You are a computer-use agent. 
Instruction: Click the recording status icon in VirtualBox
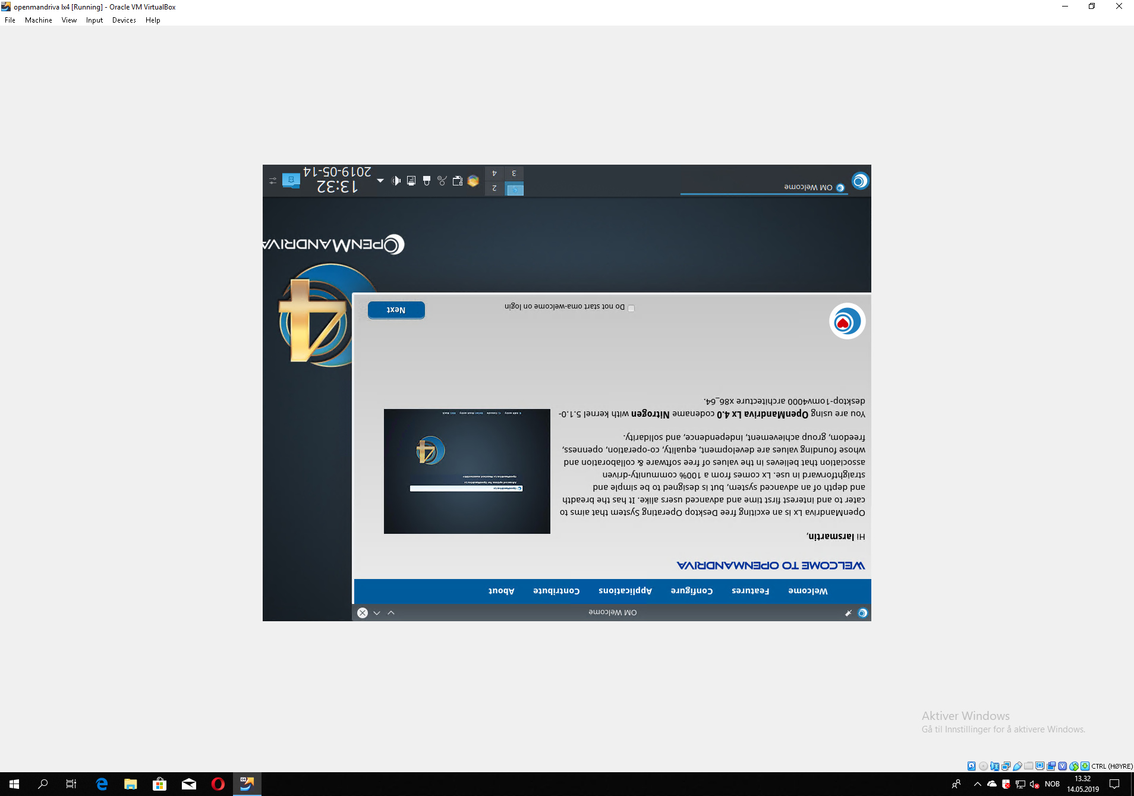point(1051,766)
